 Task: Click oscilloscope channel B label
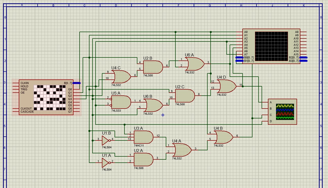(x=271, y=109)
